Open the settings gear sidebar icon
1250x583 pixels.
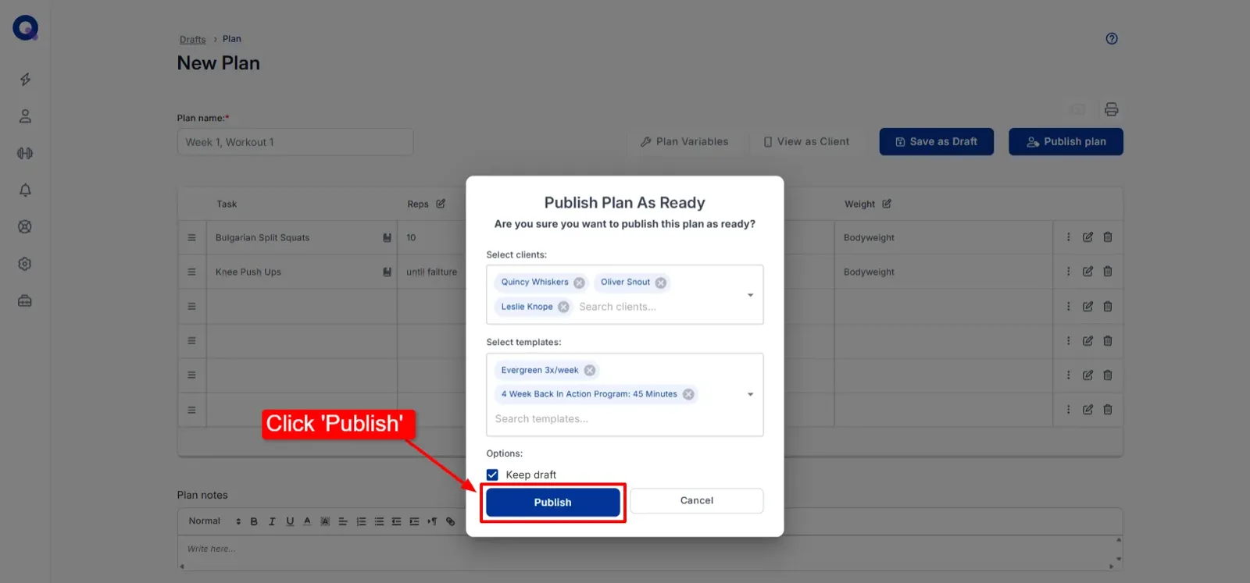pos(25,264)
